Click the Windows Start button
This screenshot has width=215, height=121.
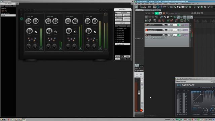[3, 120]
